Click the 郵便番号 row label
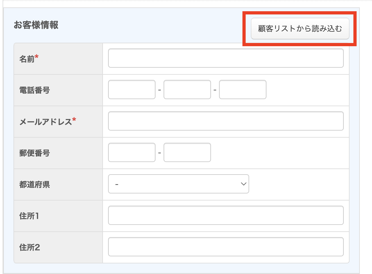 [x=35, y=153]
